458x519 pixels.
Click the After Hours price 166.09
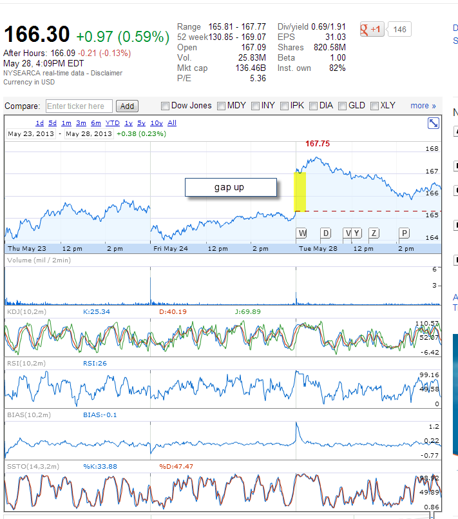click(63, 54)
